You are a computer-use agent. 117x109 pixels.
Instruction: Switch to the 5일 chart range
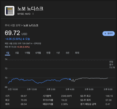pos(17,53)
